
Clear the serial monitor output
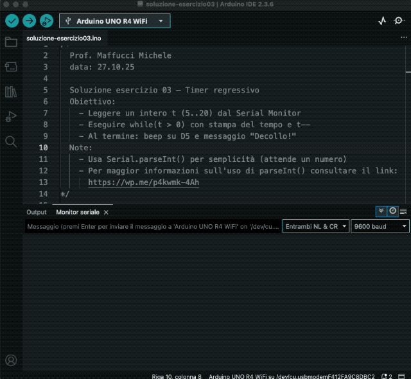(403, 211)
